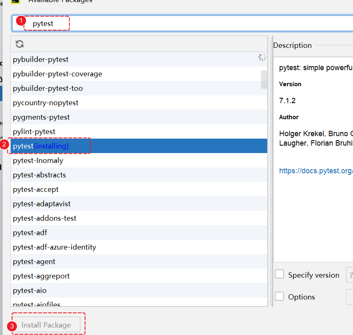Select pytest-Inomaly package

click(x=139, y=160)
